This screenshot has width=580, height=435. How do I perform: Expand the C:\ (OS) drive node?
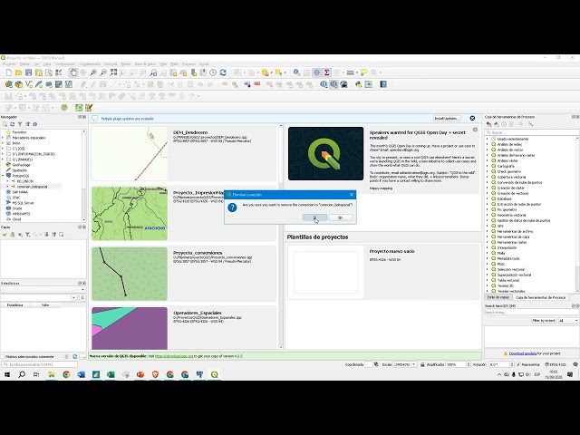pyautogui.click(x=3, y=149)
